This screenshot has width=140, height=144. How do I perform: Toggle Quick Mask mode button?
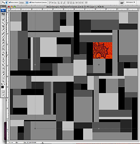pos(3,92)
